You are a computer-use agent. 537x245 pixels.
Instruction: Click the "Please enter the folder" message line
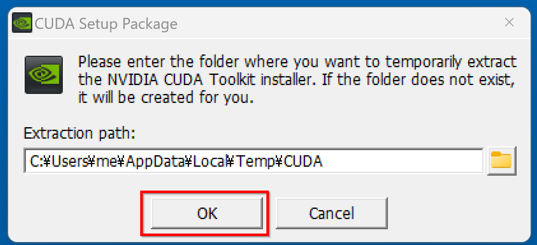coord(298,62)
